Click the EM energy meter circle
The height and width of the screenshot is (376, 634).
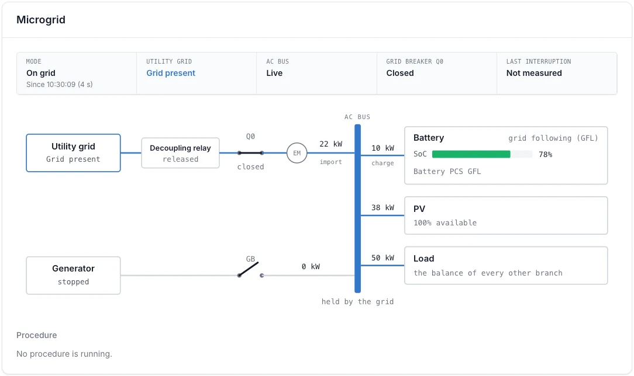pos(297,153)
